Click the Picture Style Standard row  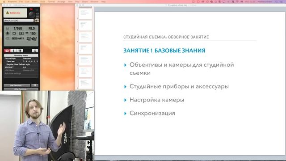click(x=21, y=59)
